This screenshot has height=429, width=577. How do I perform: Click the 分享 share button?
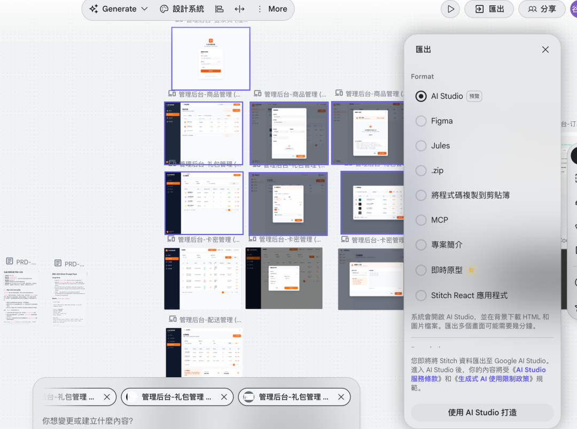tap(542, 9)
